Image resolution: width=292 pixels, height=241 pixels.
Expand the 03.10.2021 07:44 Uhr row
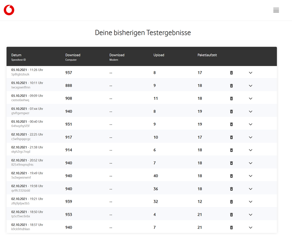tap(250, 112)
